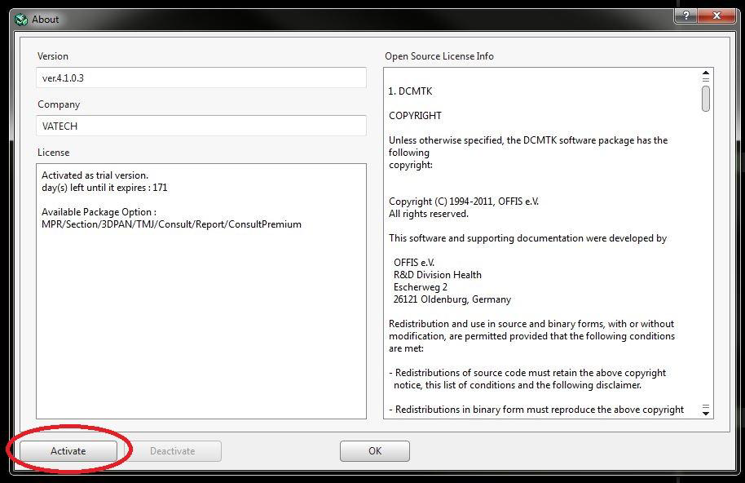Click 'This software and supporting documentation' line
Image resolution: width=745 pixels, height=483 pixels.
[528, 238]
